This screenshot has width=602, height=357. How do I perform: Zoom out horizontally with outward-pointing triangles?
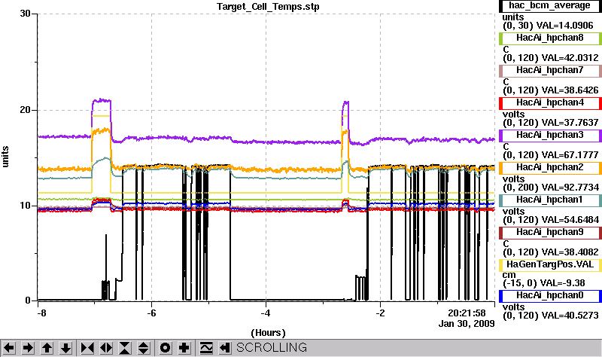coord(106,348)
